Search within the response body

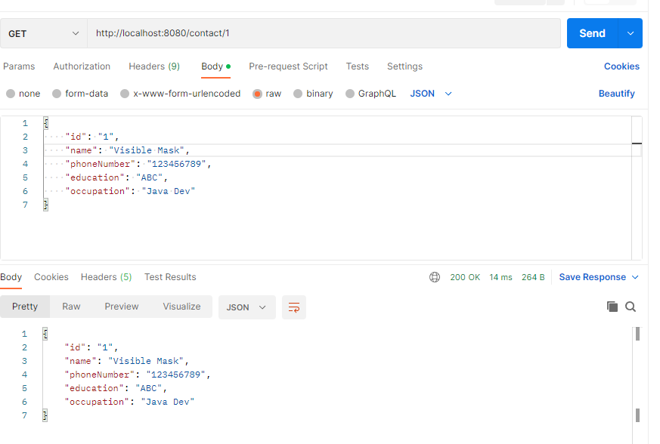[x=631, y=307]
